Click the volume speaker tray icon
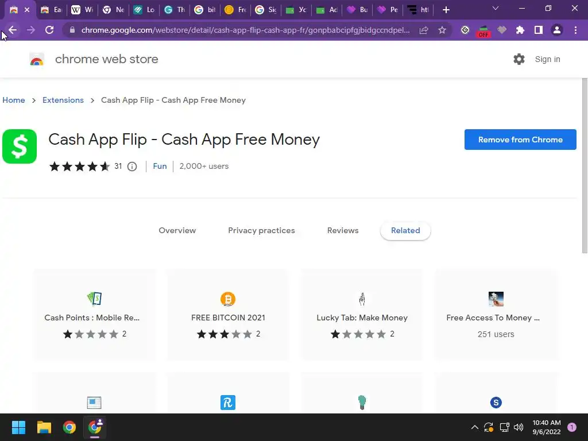This screenshot has width=588, height=441. point(519,427)
